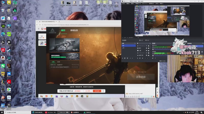Image resolution: width=204 pixels, height=114 pixels.
Task: Click the gold trophy gift icon
Action: [52, 96]
